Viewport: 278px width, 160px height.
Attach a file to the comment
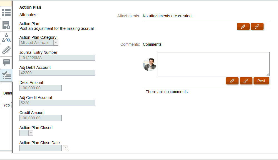[x=232, y=81]
